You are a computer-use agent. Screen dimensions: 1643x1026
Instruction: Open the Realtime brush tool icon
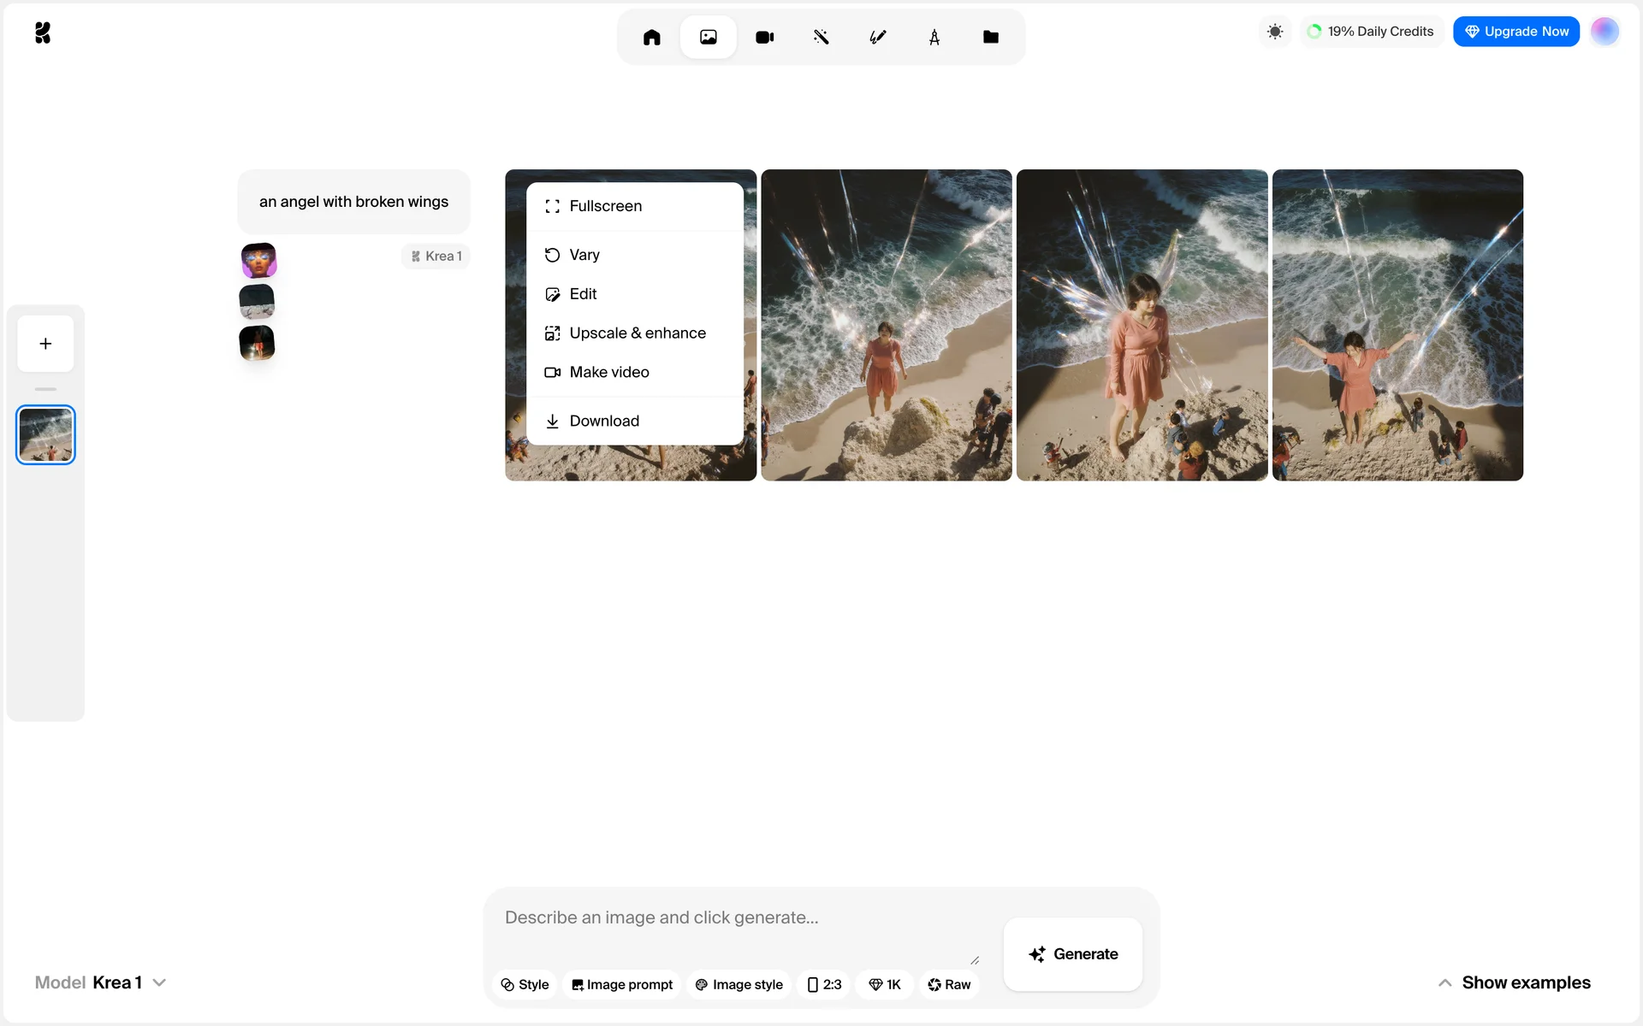coord(877,37)
